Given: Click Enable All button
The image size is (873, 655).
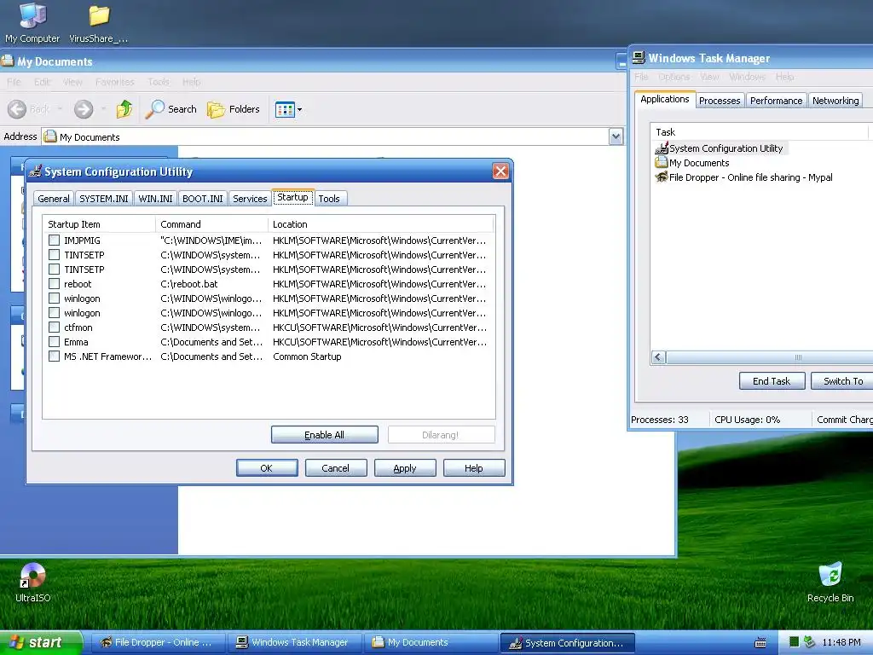Looking at the screenshot, I should 325,434.
